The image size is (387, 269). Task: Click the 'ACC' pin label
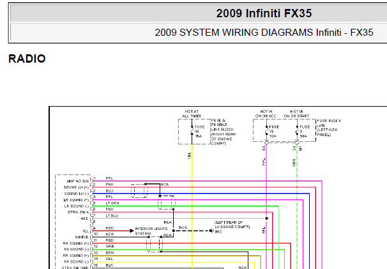[x=84, y=219]
